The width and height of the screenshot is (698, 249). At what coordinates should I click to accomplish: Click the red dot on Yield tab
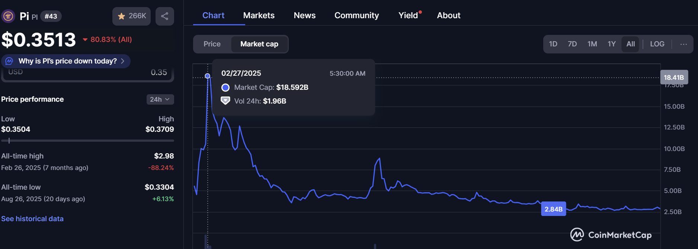[420, 12]
